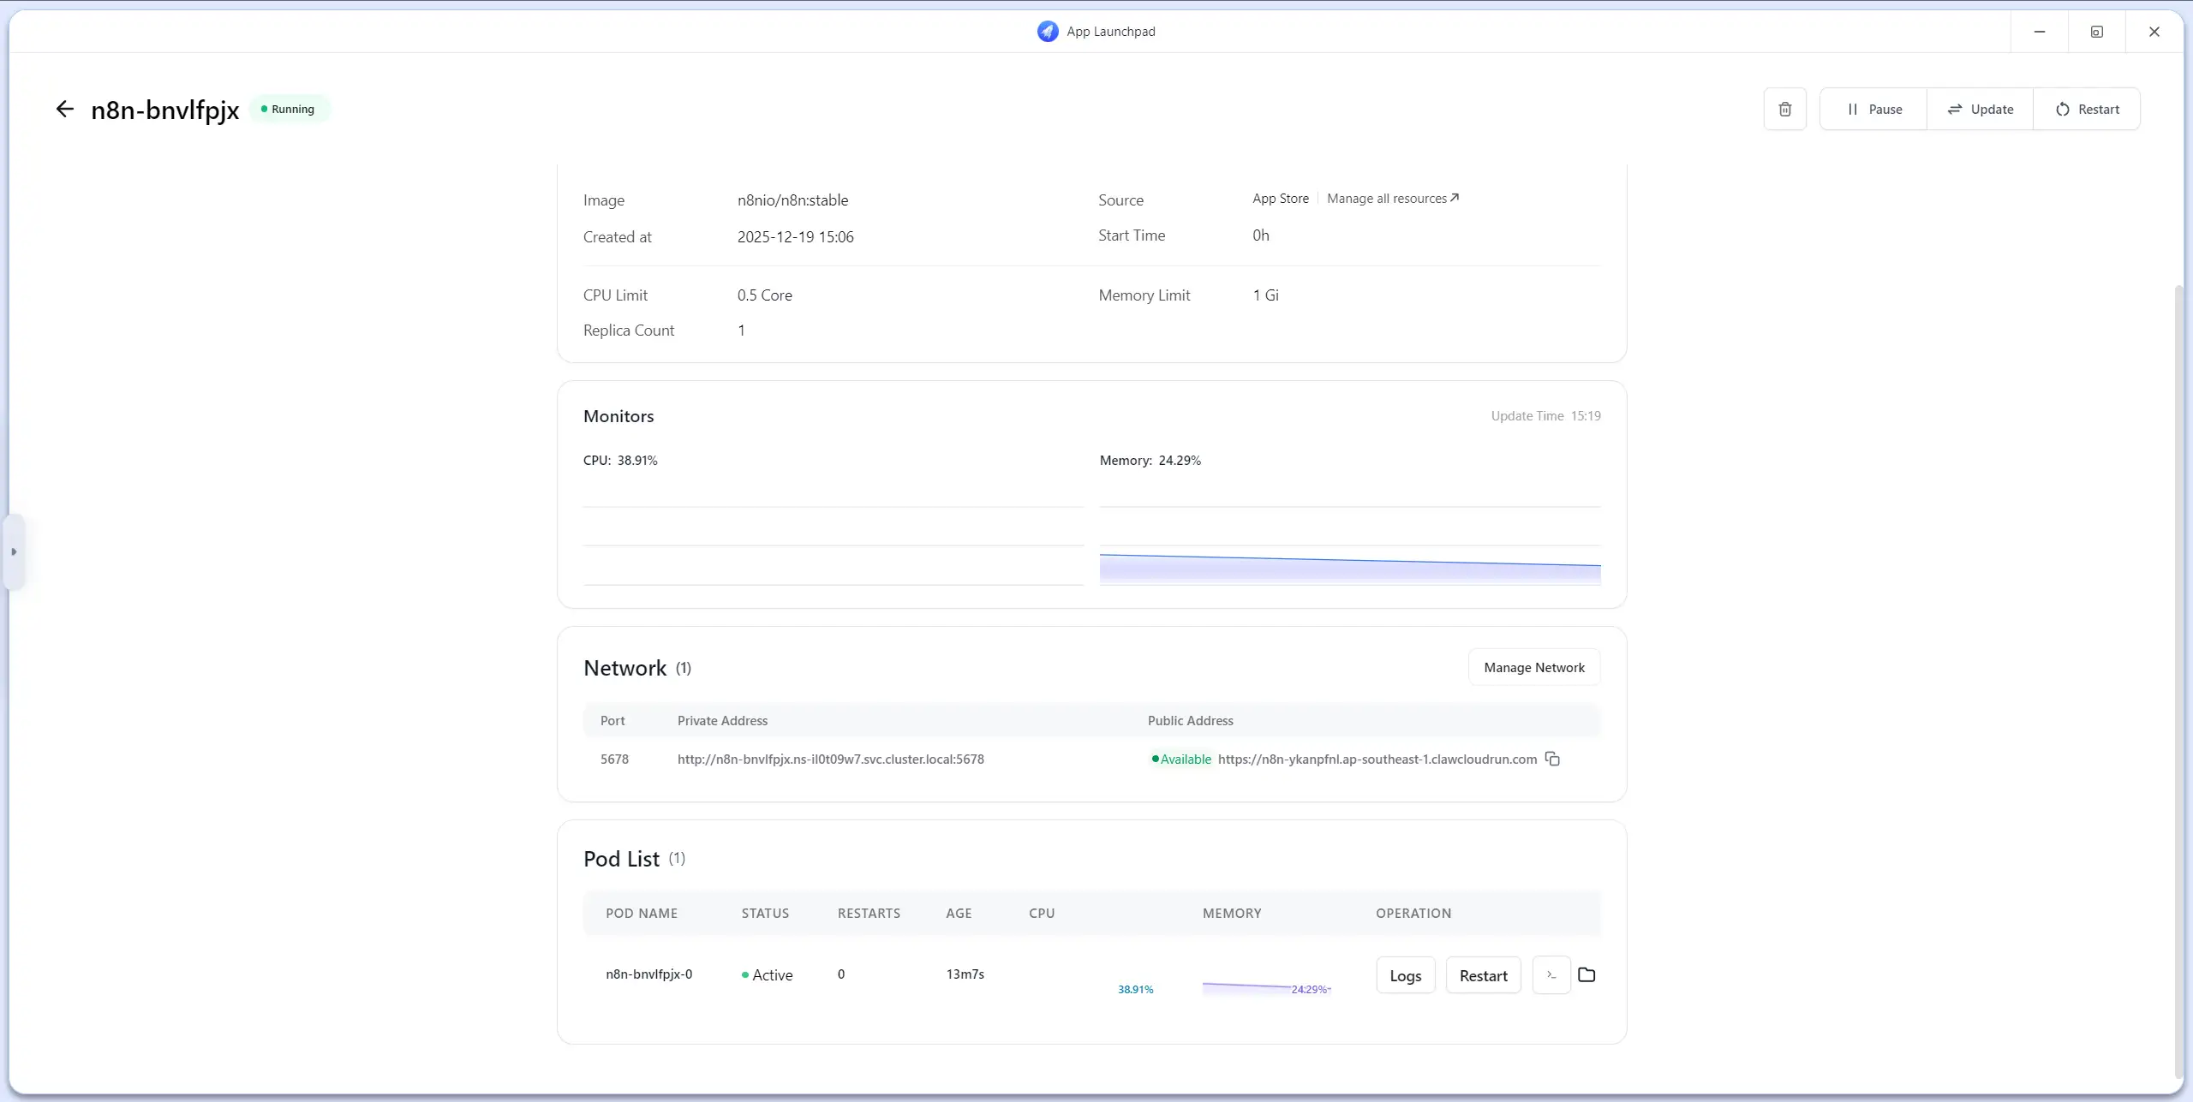
Task: Copy the public address URL
Action: pos(1552,759)
